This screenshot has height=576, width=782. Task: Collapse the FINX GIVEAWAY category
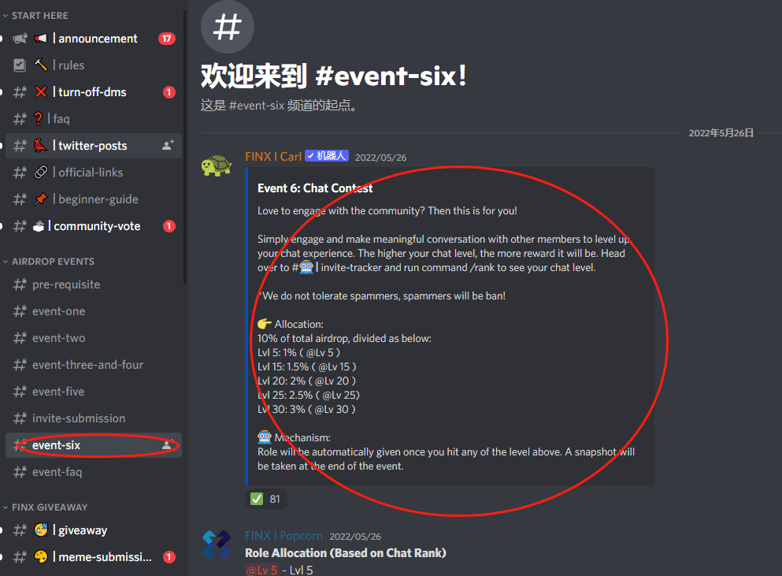[45, 507]
